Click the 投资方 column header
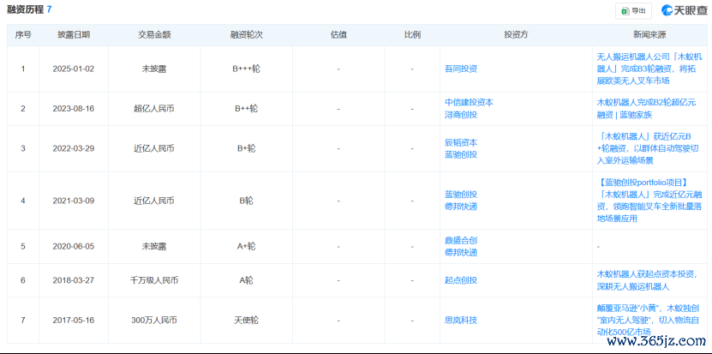712x354 pixels. 516,35
